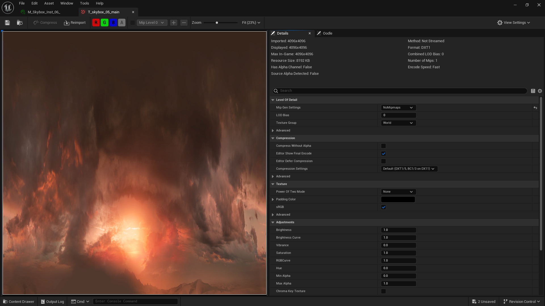Screen dimensions: 545x306
Task: Click the Browse to asset icon
Action: coord(20,23)
